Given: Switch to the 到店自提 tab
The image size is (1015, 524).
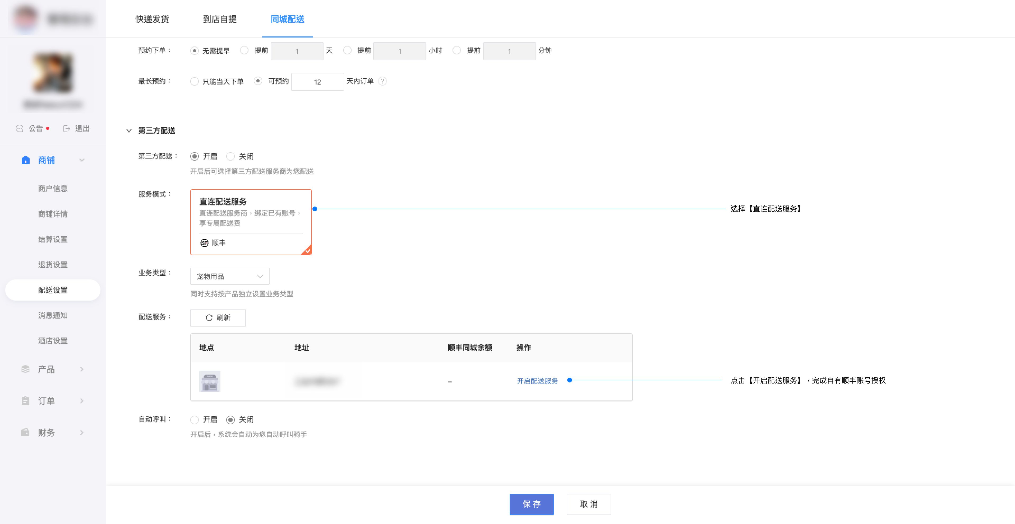Looking at the screenshot, I should click(x=219, y=19).
